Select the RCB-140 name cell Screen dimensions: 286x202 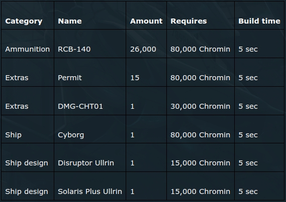pyautogui.click(x=74, y=49)
